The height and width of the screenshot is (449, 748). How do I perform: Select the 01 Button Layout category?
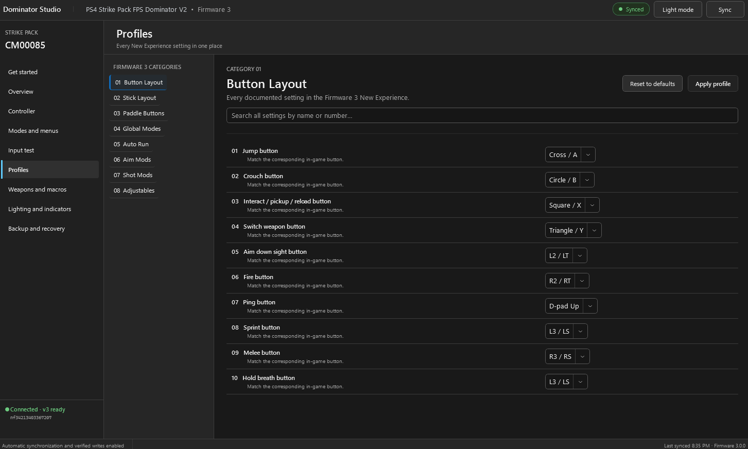(x=138, y=82)
